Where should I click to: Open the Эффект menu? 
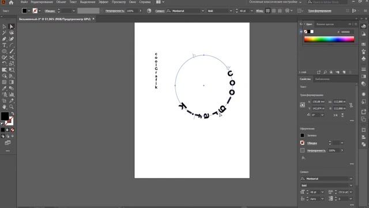click(x=103, y=2)
